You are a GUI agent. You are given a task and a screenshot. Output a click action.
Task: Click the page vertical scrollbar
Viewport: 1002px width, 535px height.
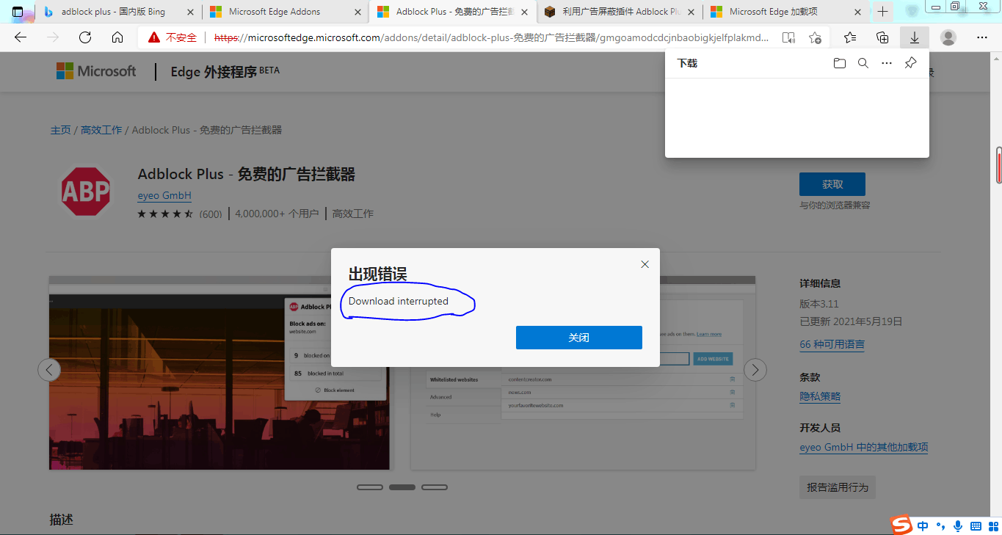(x=998, y=165)
